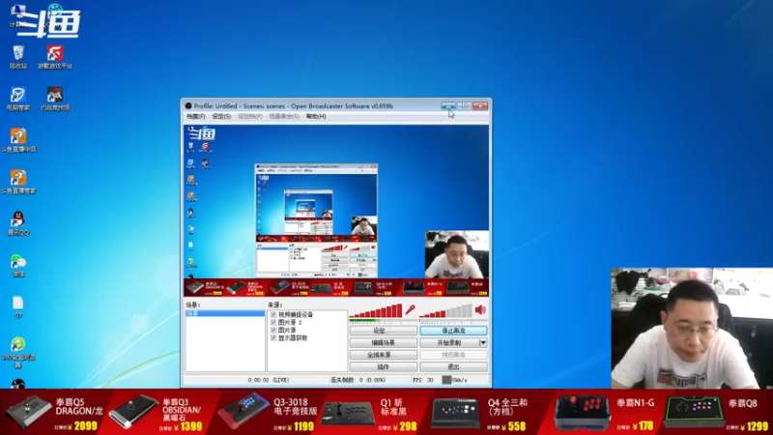The image size is (773, 435).
Task: Click the OBS stream preview area
Action: [336, 211]
